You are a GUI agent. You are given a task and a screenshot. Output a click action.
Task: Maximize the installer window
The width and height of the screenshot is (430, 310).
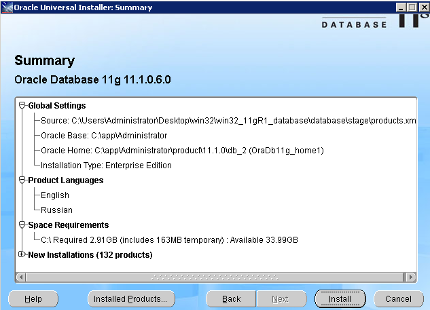tap(412, 7)
